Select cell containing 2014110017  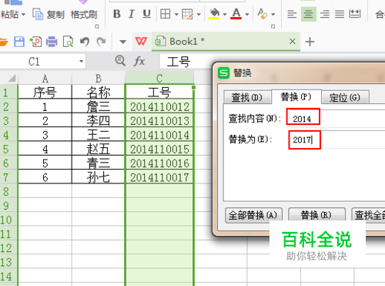coord(159,177)
